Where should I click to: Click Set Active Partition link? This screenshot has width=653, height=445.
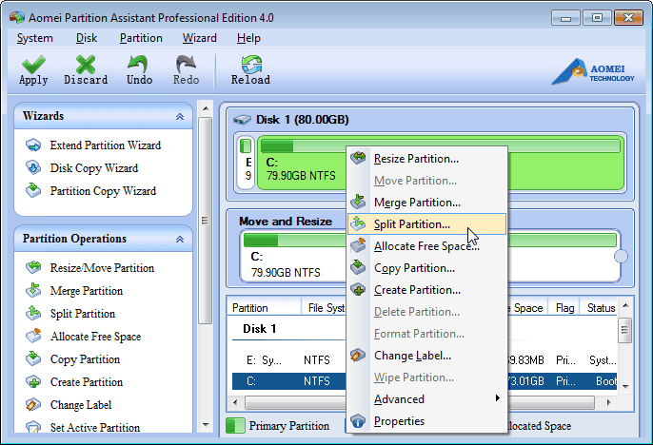point(95,428)
